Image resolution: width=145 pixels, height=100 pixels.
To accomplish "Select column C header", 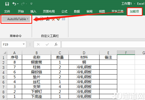I will [x=60, y=53].
